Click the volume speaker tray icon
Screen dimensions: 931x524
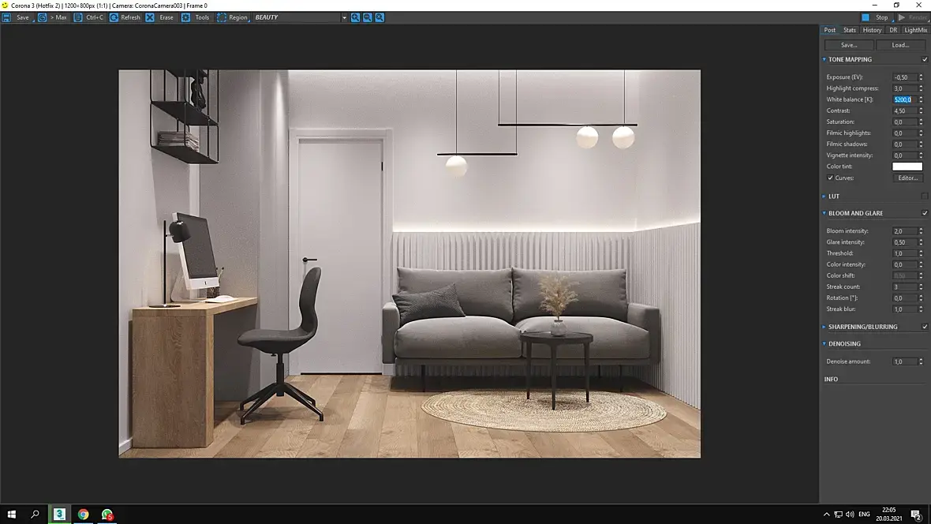[850, 514]
